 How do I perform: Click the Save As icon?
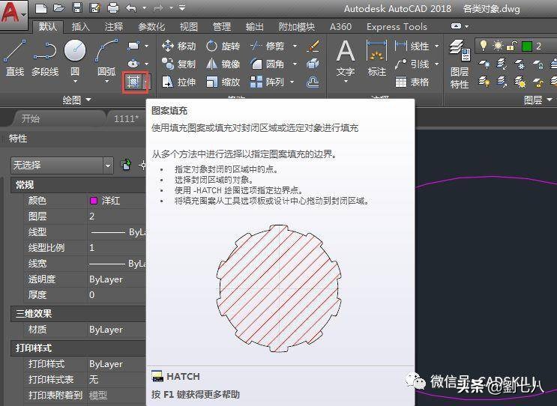(95, 7)
